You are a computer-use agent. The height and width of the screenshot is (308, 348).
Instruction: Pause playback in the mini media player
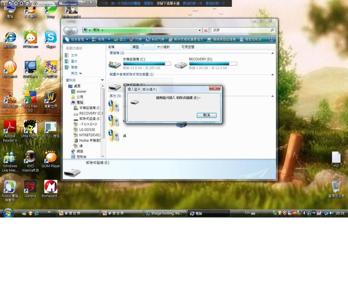(x=16, y=3)
